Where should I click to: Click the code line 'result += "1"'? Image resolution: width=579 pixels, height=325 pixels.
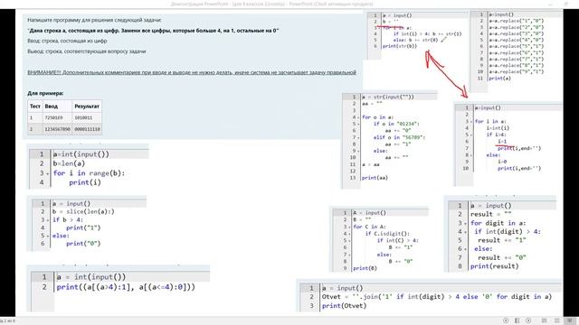pos(502,240)
